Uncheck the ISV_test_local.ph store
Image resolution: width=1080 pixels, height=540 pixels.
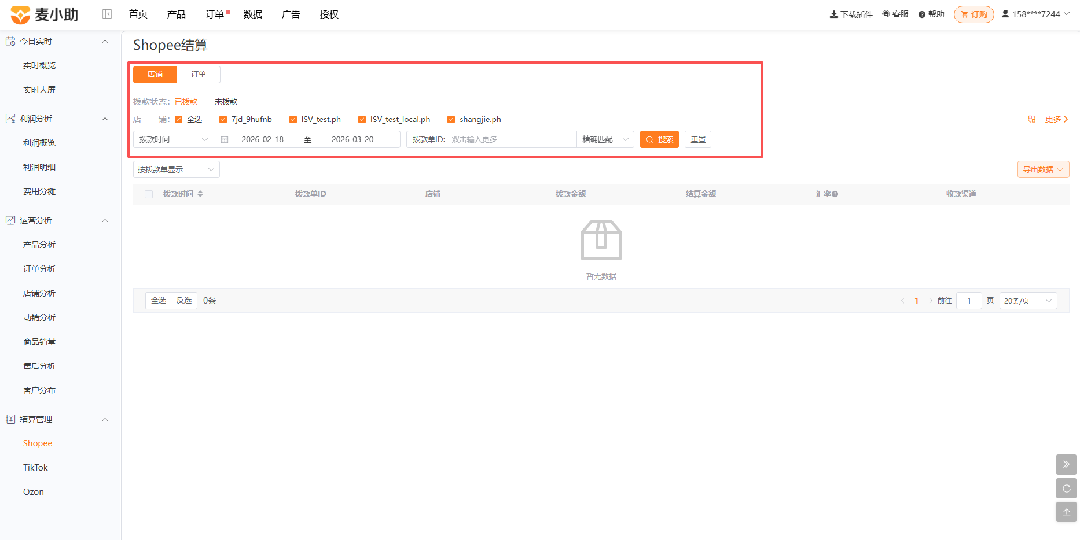(362, 120)
